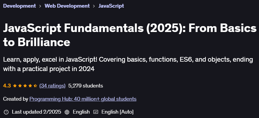Click the globe language icon
Screen dimensions: 259x118
coord(67,112)
